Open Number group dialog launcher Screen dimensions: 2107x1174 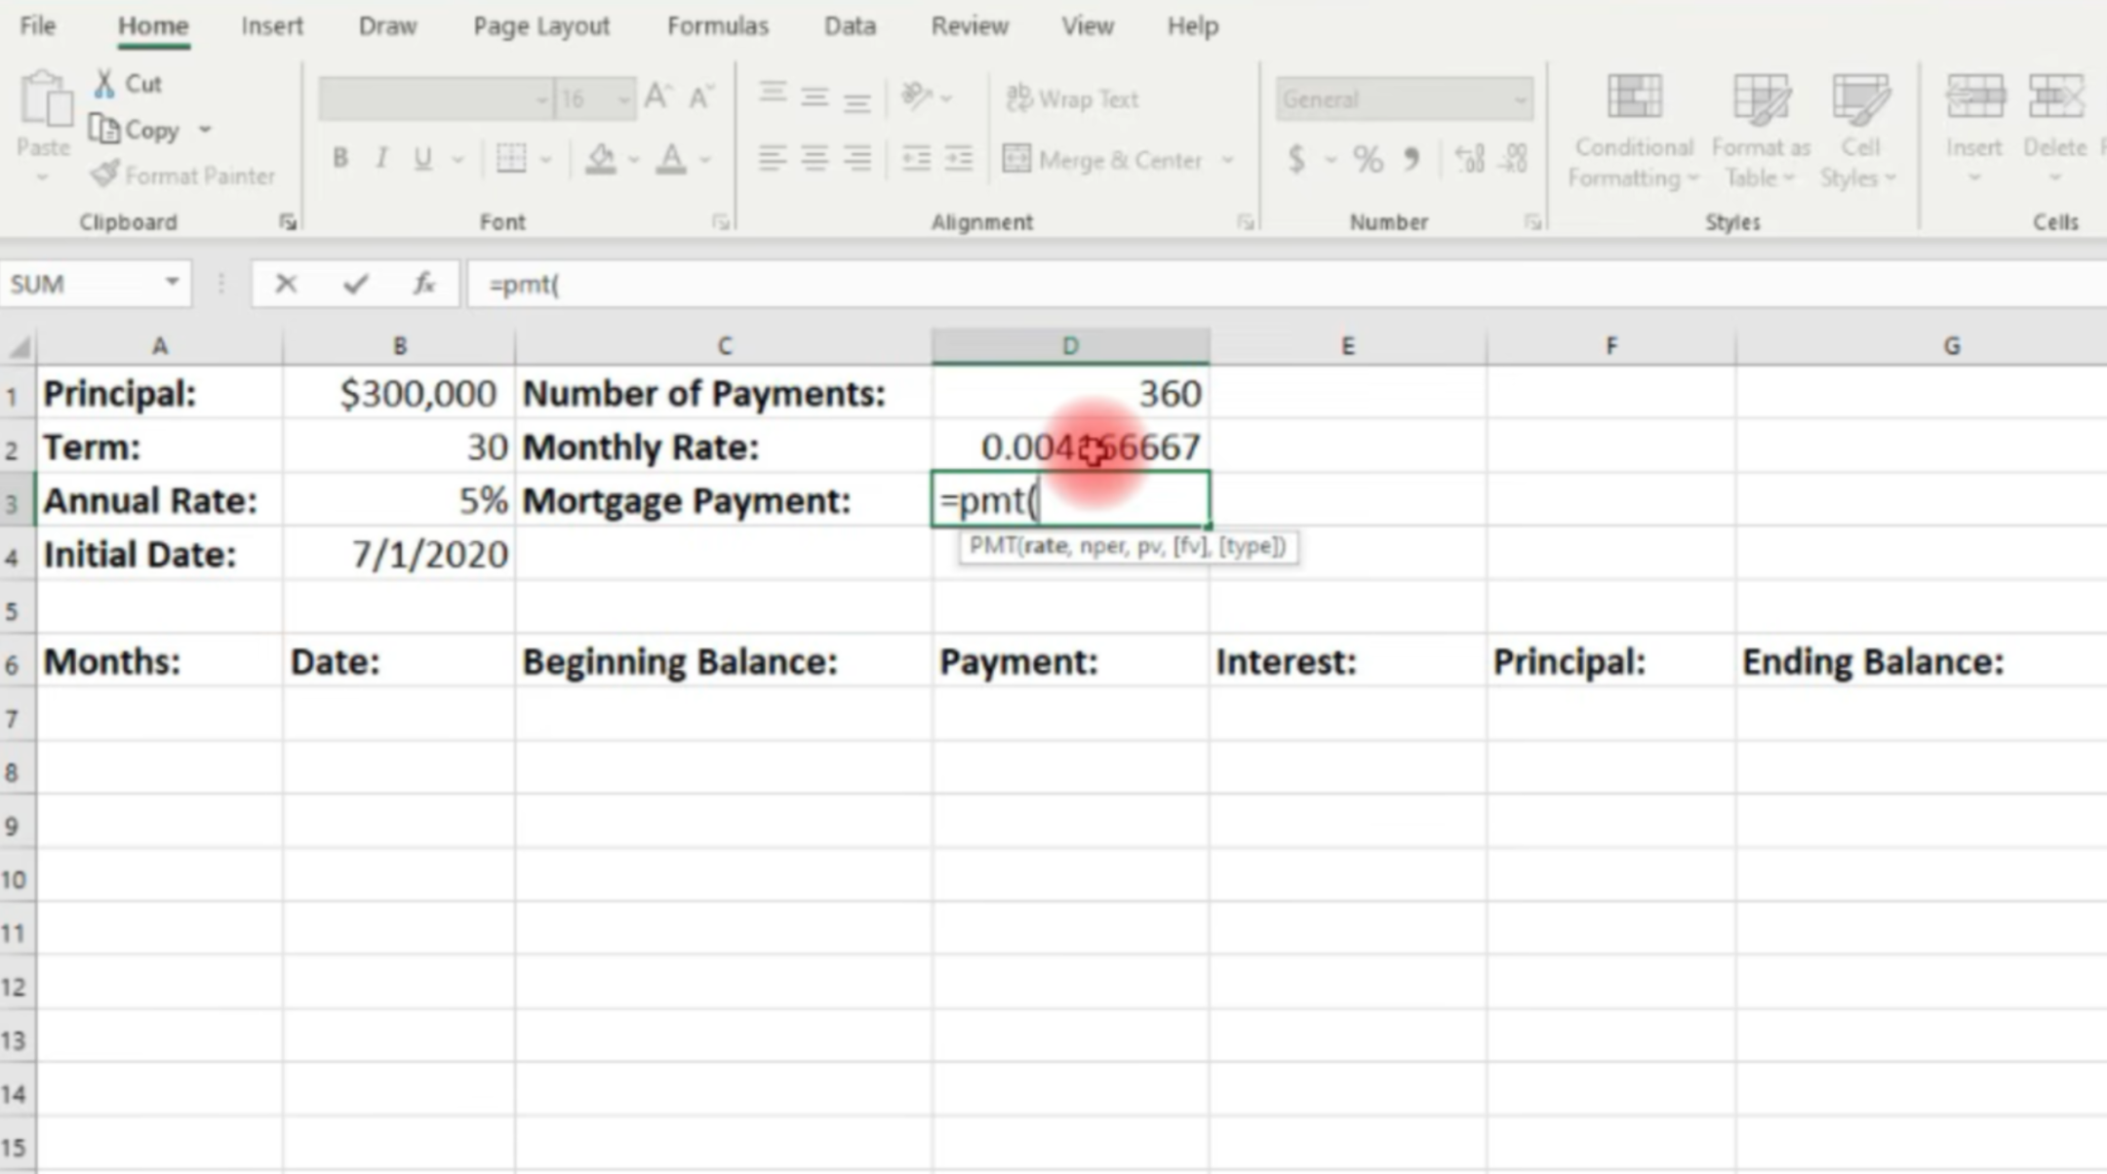click(x=1532, y=222)
